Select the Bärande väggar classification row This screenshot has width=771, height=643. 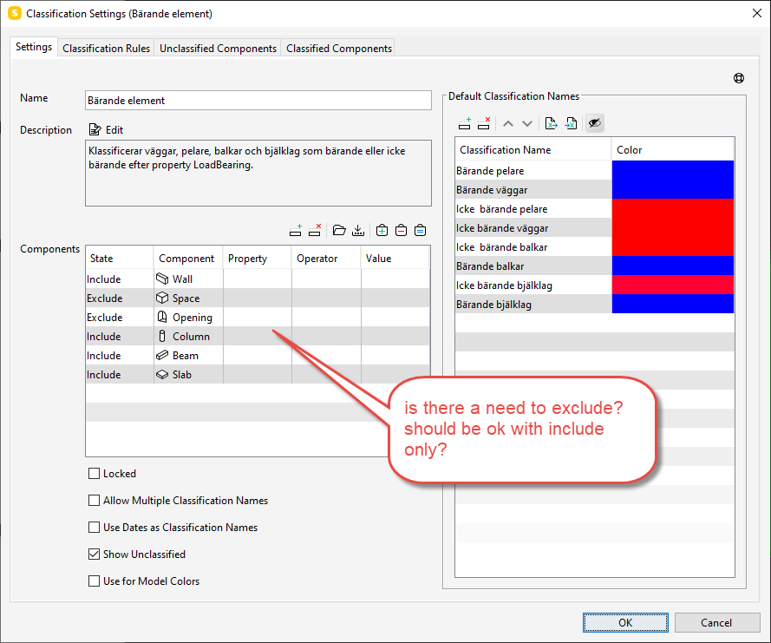594,189
